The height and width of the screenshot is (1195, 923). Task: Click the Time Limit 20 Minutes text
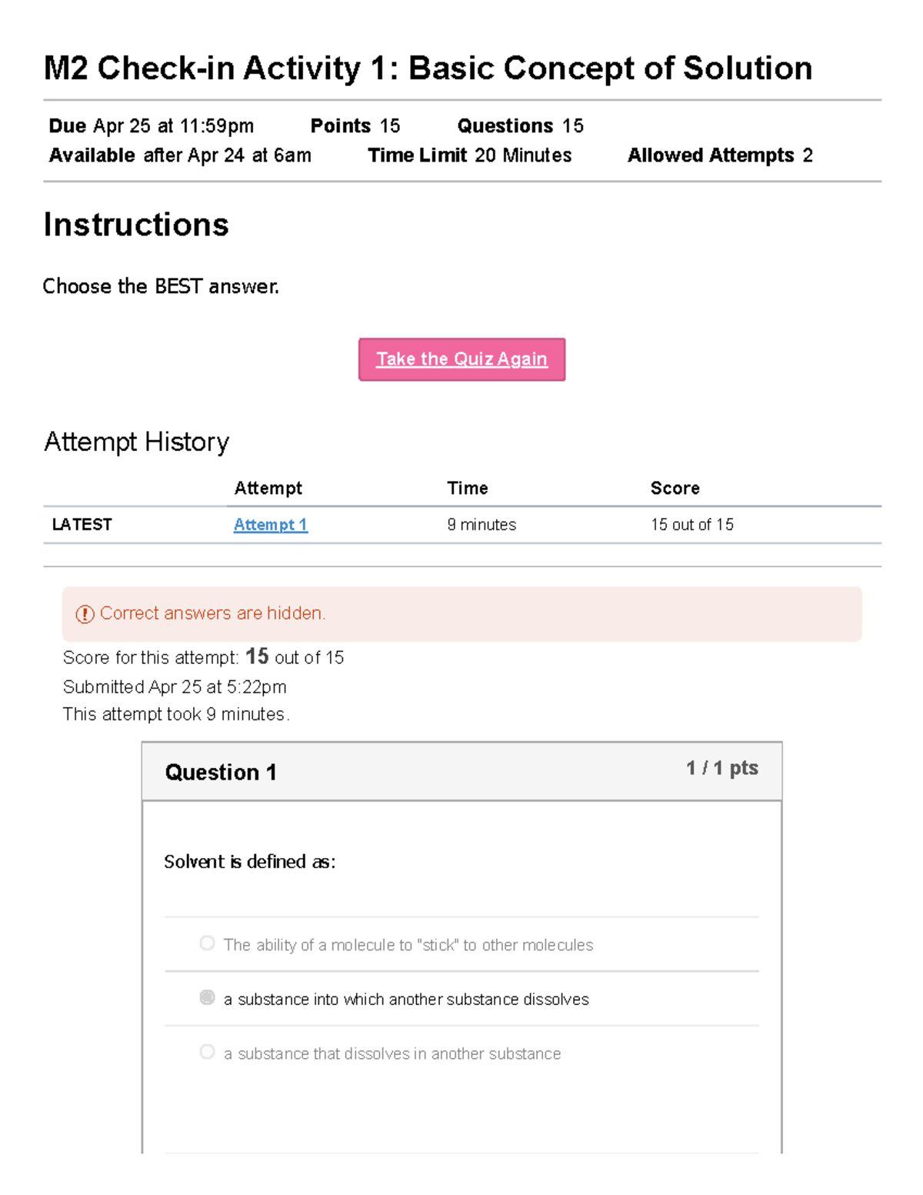(x=469, y=155)
